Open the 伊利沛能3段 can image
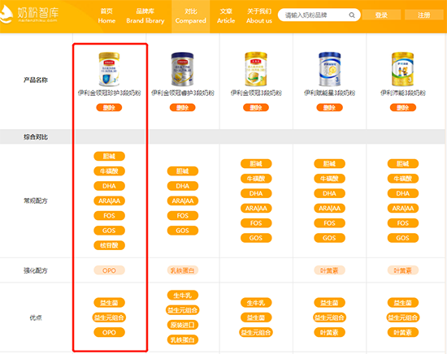 (403, 69)
